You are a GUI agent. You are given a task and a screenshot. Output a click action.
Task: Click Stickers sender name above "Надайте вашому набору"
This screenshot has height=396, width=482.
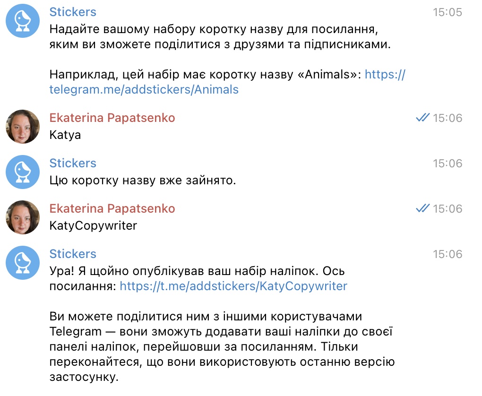[73, 12]
